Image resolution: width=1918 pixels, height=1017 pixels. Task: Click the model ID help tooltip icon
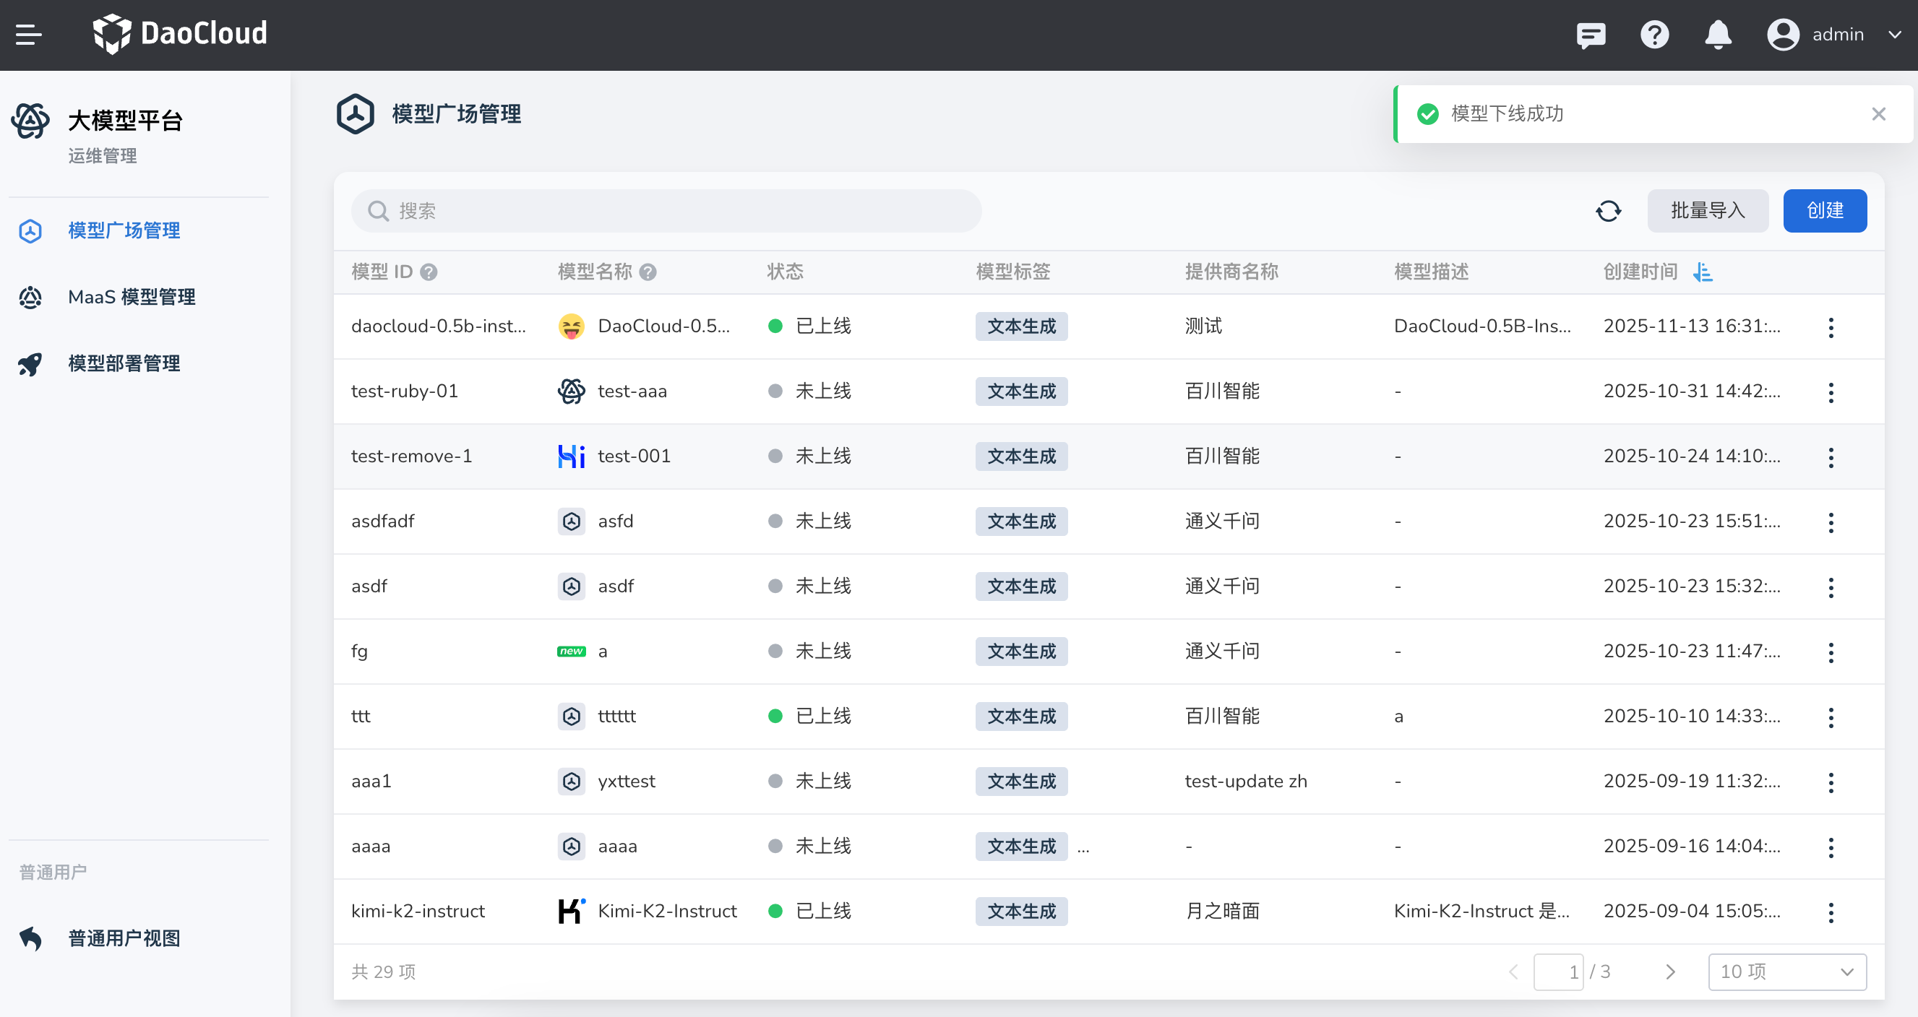tap(429, 272)
